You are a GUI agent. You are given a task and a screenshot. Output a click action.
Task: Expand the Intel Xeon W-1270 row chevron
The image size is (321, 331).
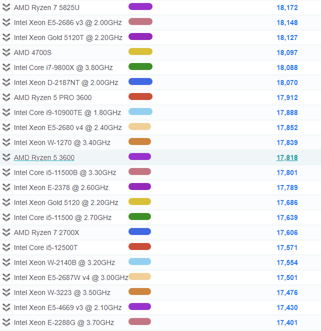(6, 142)
